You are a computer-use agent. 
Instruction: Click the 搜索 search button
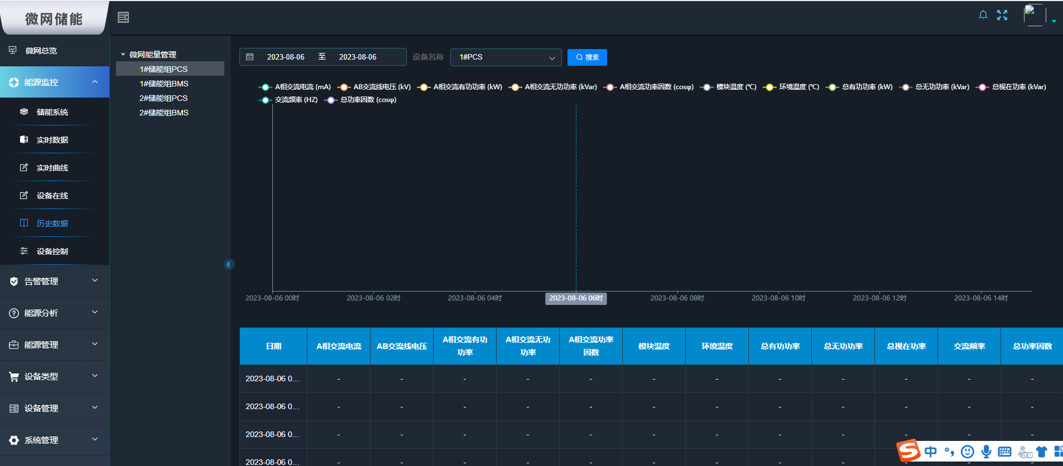coord(587,57)
